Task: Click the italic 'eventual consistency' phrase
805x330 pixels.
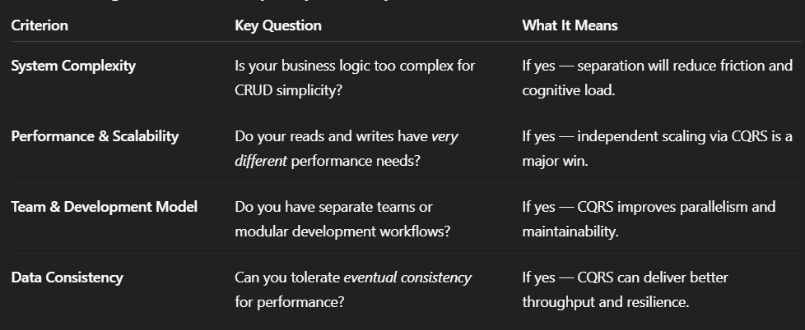Action: [x=407, y=277]
